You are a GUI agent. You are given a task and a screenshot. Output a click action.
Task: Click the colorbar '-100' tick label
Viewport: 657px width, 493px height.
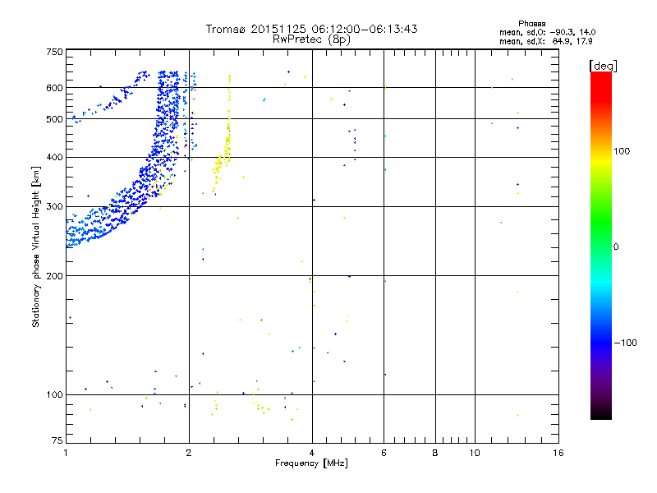(x=626, y=343)
